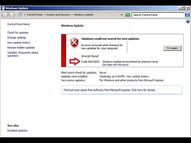Screen dimensions: 191x143
Task: Open View update history in sidebar
Action: coord(19,43)
